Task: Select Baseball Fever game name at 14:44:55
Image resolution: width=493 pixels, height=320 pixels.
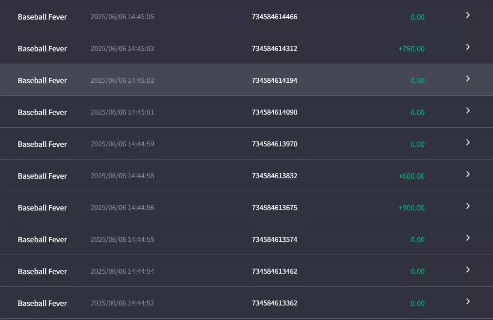Action: pos(42,240)
